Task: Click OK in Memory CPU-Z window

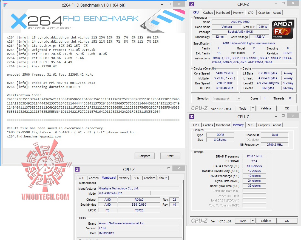Action: [287, 221]
